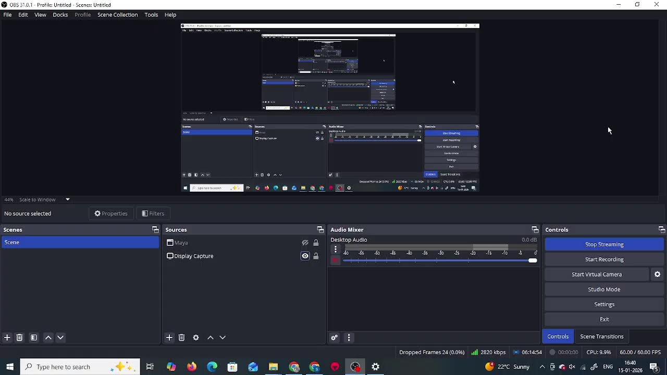Move source up arrow in Sources dock
The width and height of the screenshot is (667, 375).
[211, 337]
